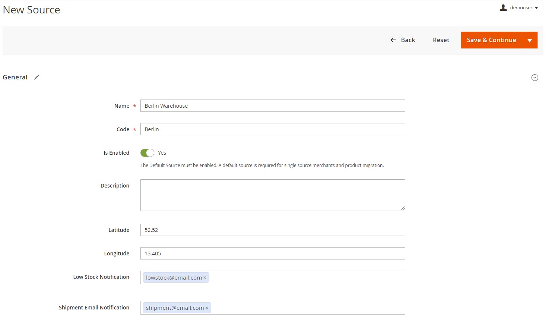
Task: Click inside the Description textarea
Action: 272,195
